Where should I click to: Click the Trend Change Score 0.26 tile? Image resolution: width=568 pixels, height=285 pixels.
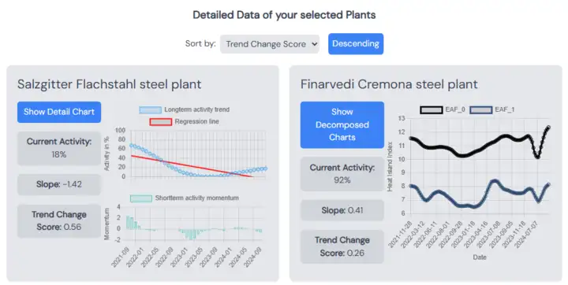coord(342,246)
